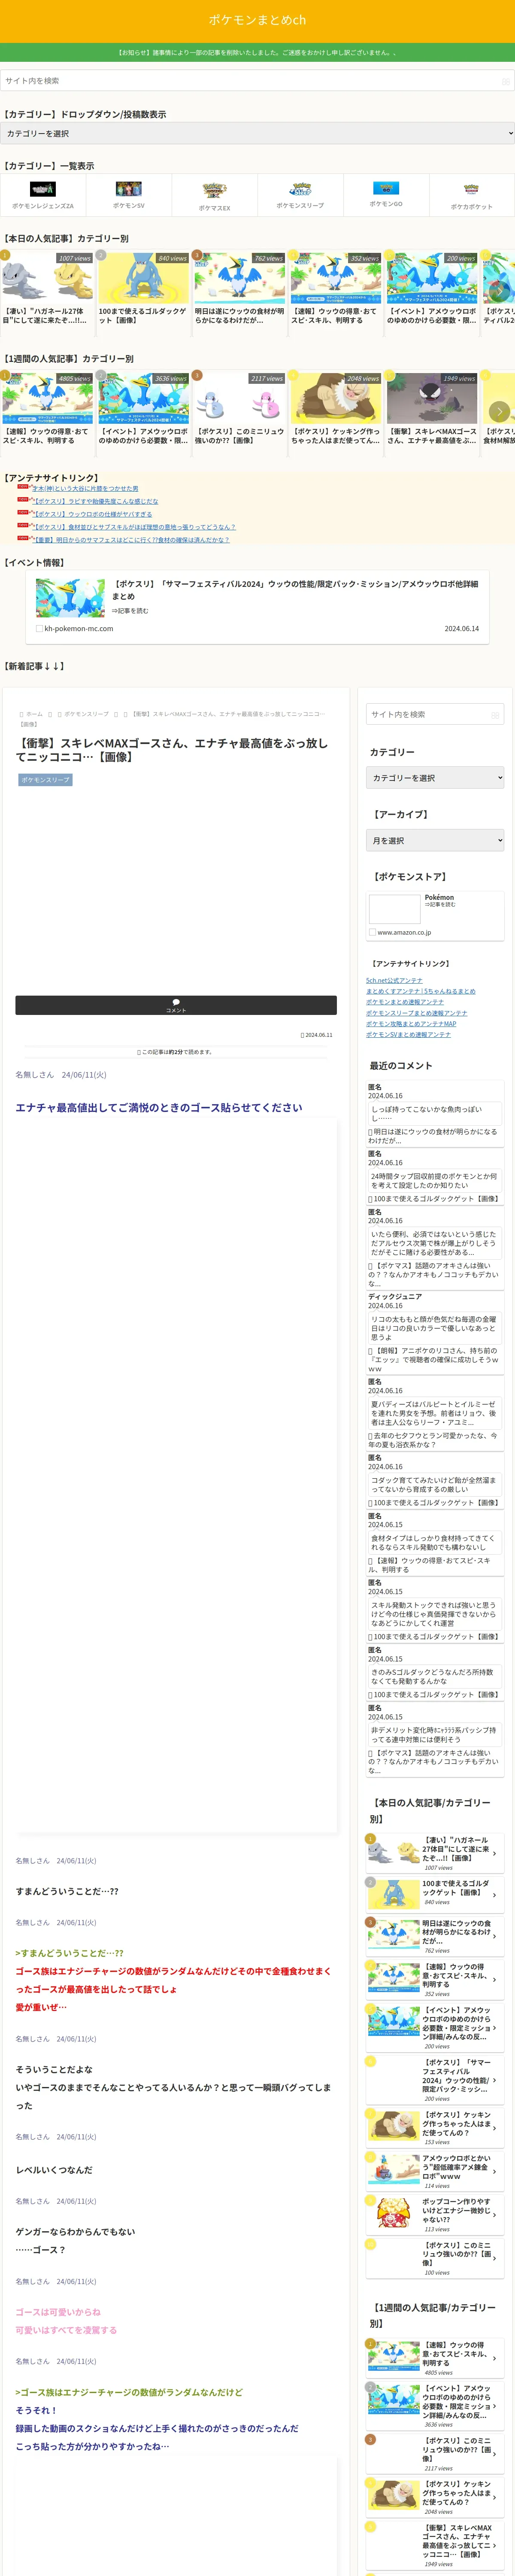The width and height of the screenshot is (515, 2576).
Task: Click text エナチャ最高値出してご満悦のときのゴース
Action: pos(158,1108)
